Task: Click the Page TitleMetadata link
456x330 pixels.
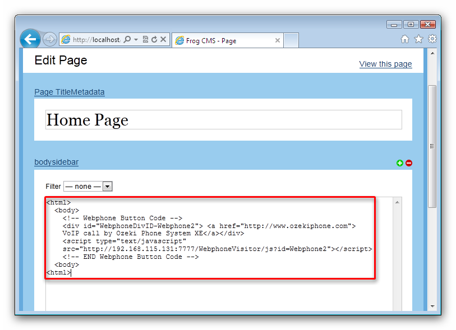Action: [70, 92]
